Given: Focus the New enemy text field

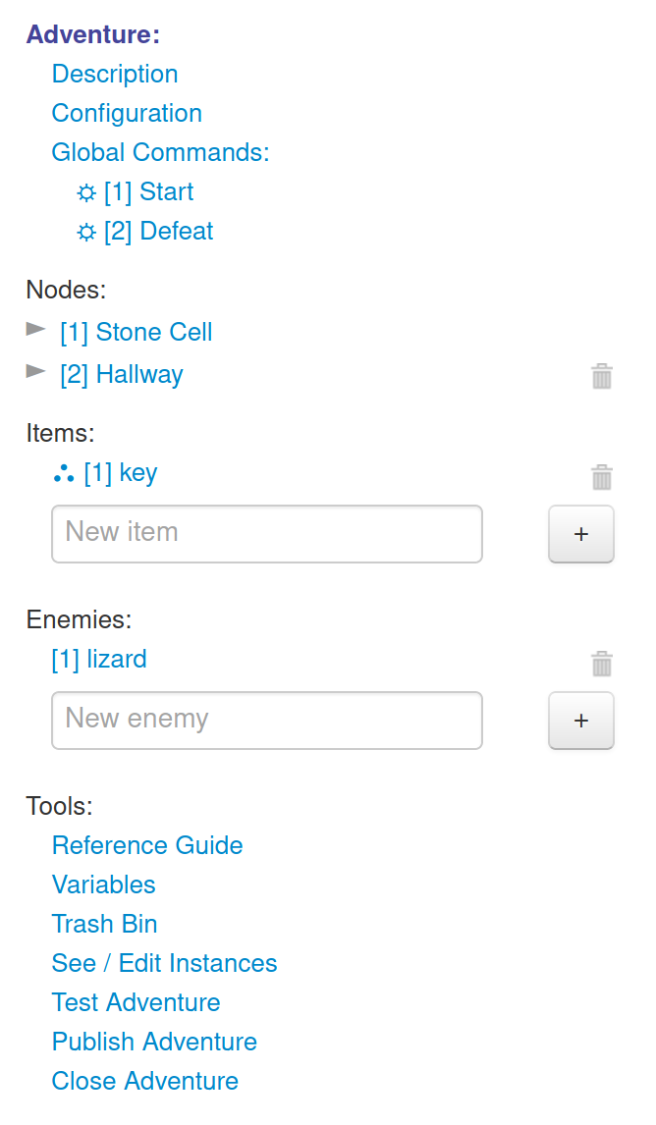Looking at the screenshot, I should pyautogui.click(x=267, y=721).
